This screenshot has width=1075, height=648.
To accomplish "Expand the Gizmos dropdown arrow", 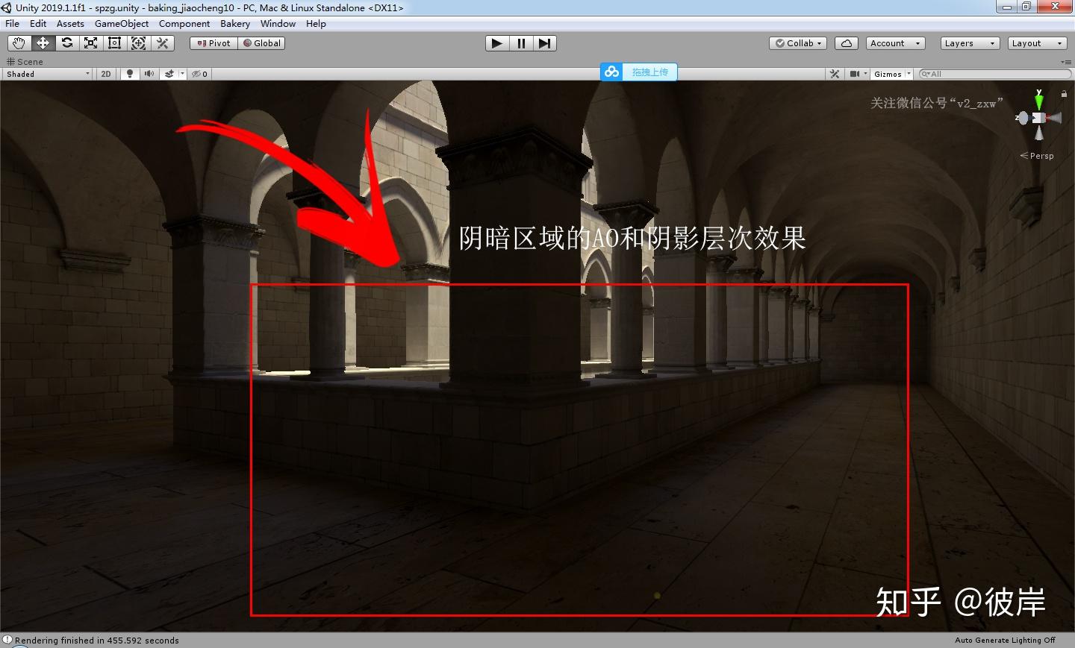I will click(909, 74).
